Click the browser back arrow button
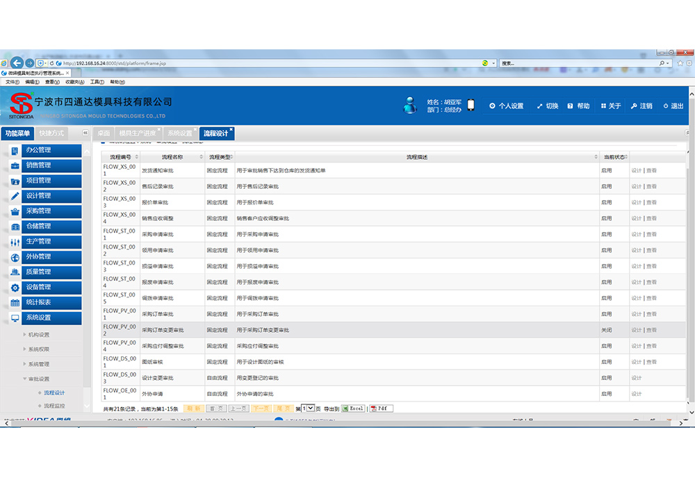The height and width of the screenshot is (496, 695). tap(18, 63)
